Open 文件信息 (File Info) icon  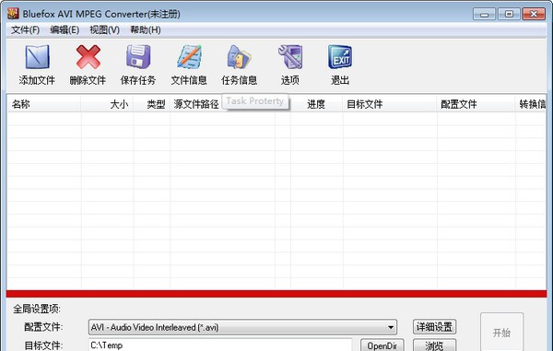point(189,57)
